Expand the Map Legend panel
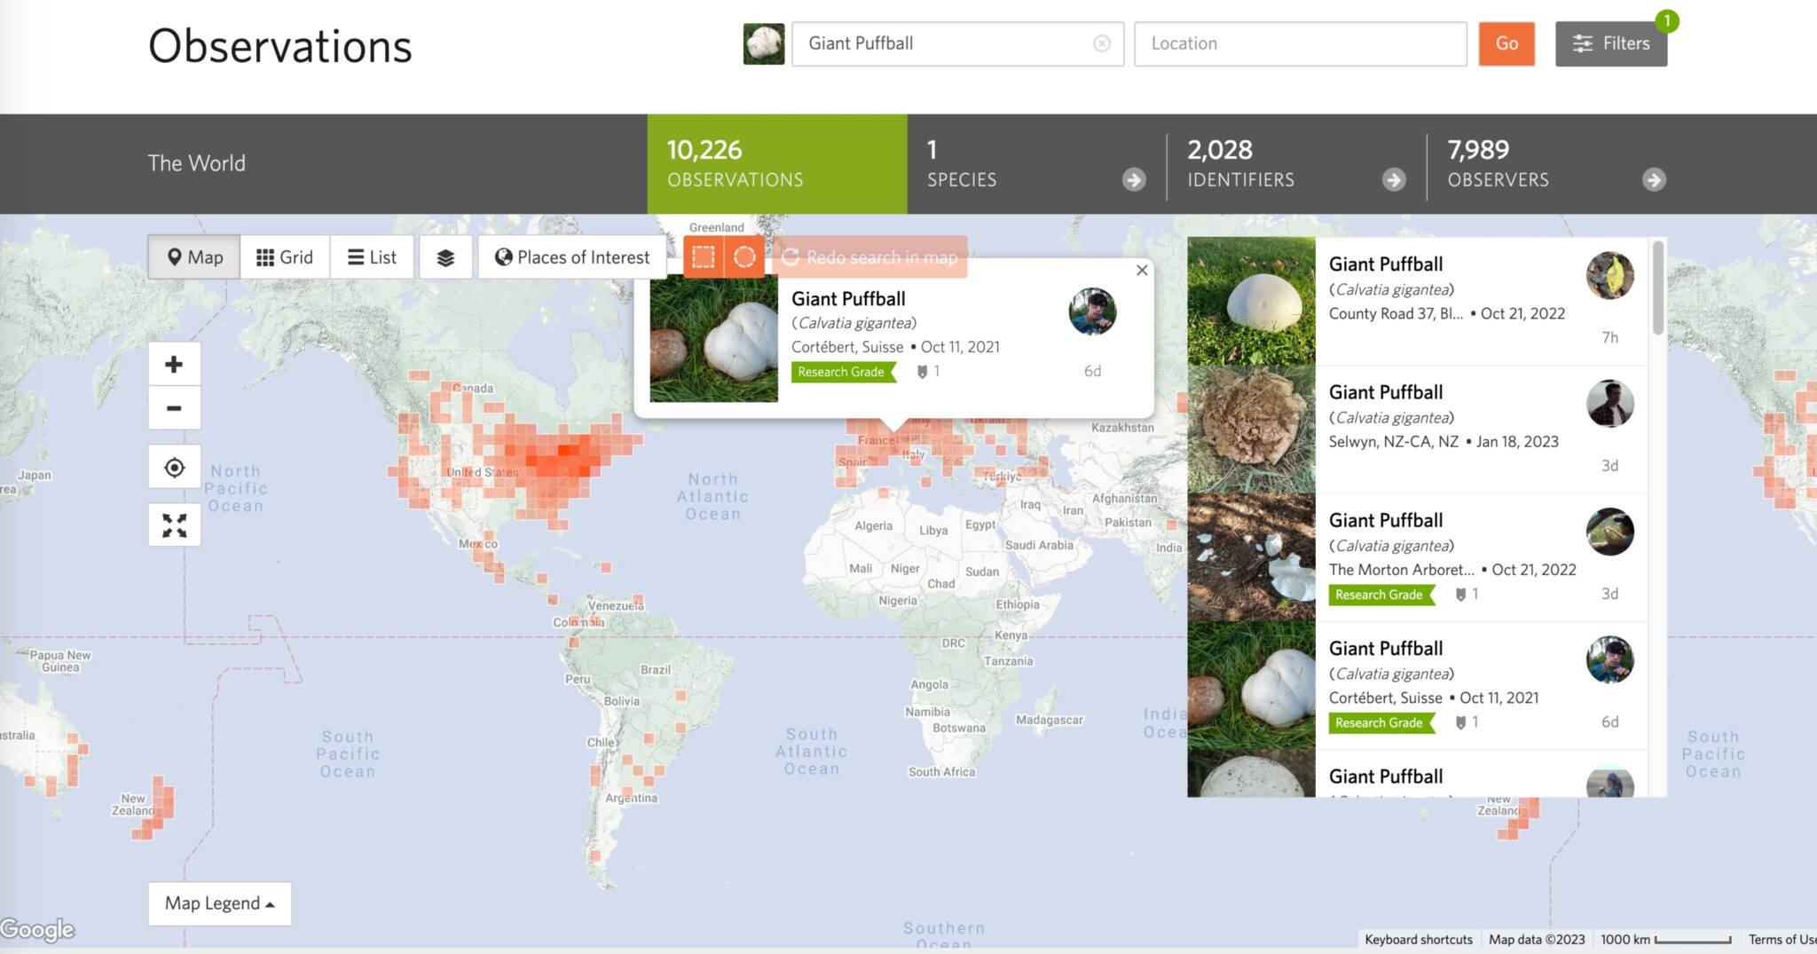This screenshot has width=1817, height=954. pos(219,903)
